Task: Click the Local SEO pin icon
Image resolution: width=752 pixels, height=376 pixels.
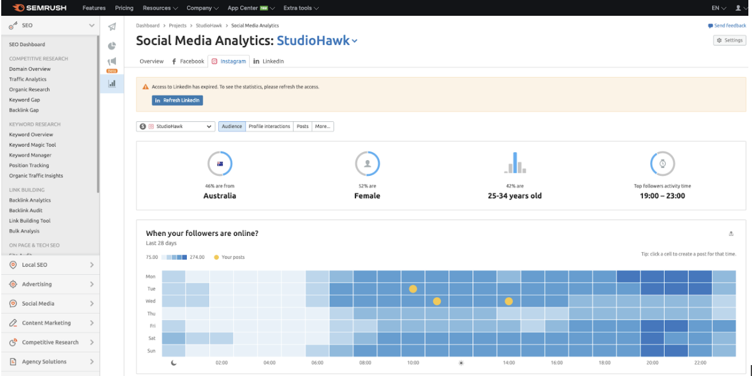Action: tap(13, 265)
